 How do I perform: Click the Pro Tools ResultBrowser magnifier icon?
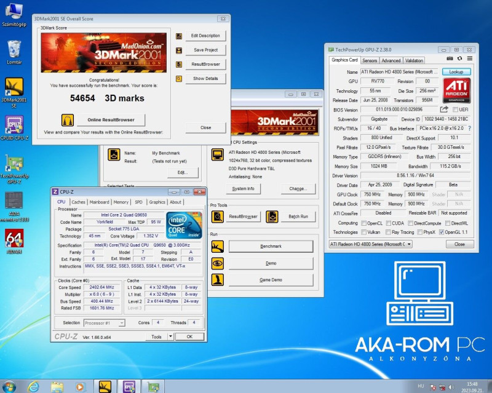click(x=218, y=216)
